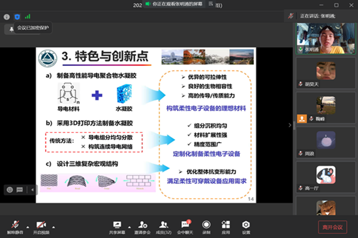Open 会中聊天 chat icon
358x238 pixels.
186,226
